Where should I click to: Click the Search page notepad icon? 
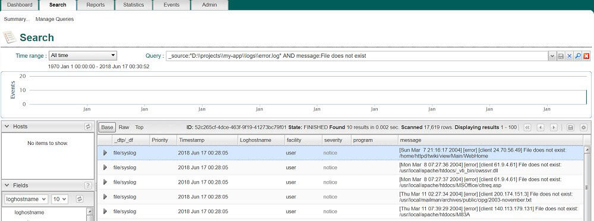[x=9, y=37]
